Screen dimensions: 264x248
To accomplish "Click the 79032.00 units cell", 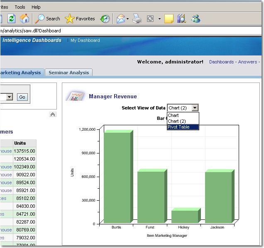I will (x=24, y=238).
